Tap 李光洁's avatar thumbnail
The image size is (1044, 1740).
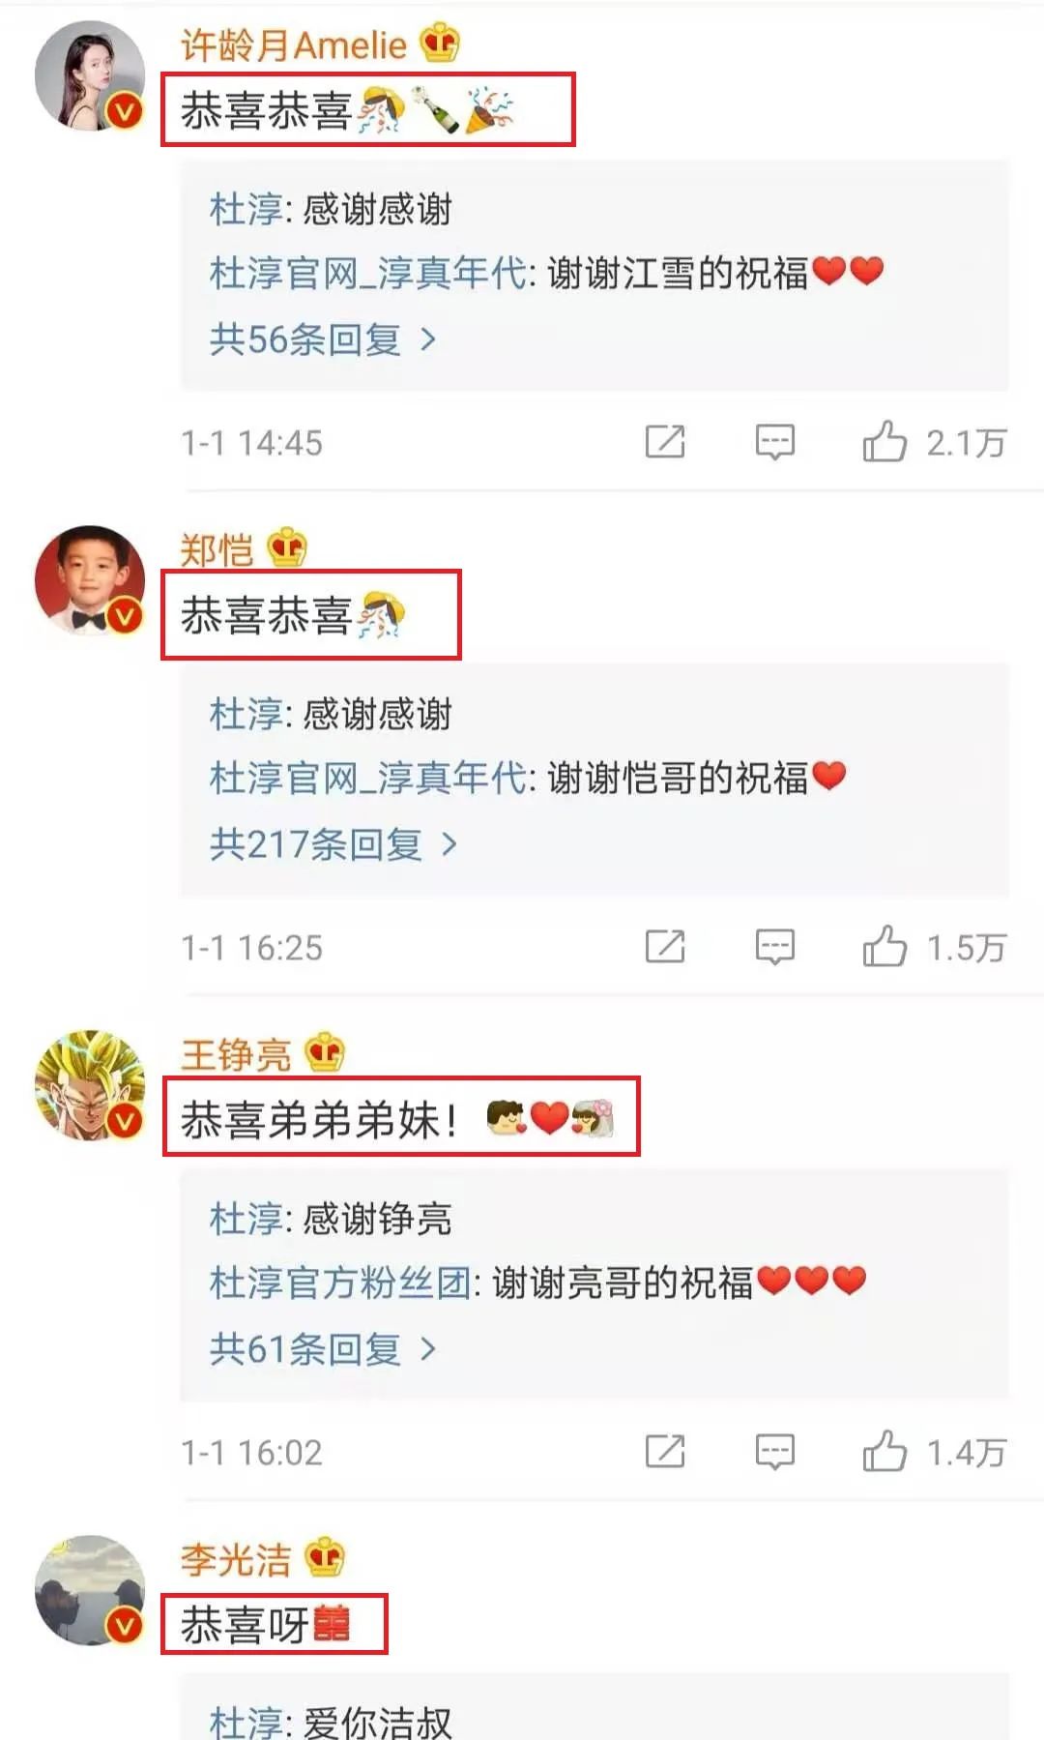coord(90,1590)
